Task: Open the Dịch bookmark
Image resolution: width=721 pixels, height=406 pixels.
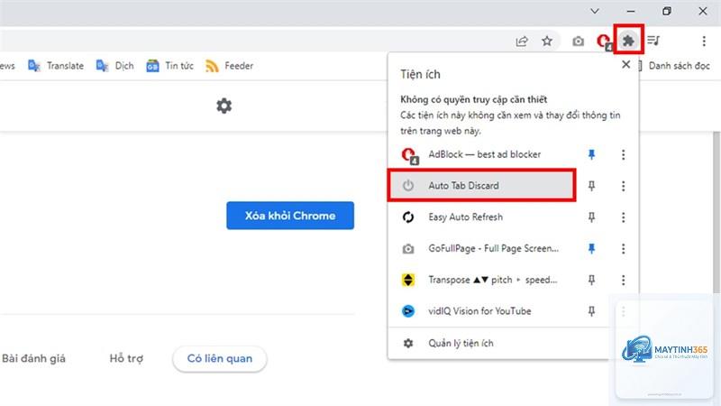Action: [x=115, y=66]
